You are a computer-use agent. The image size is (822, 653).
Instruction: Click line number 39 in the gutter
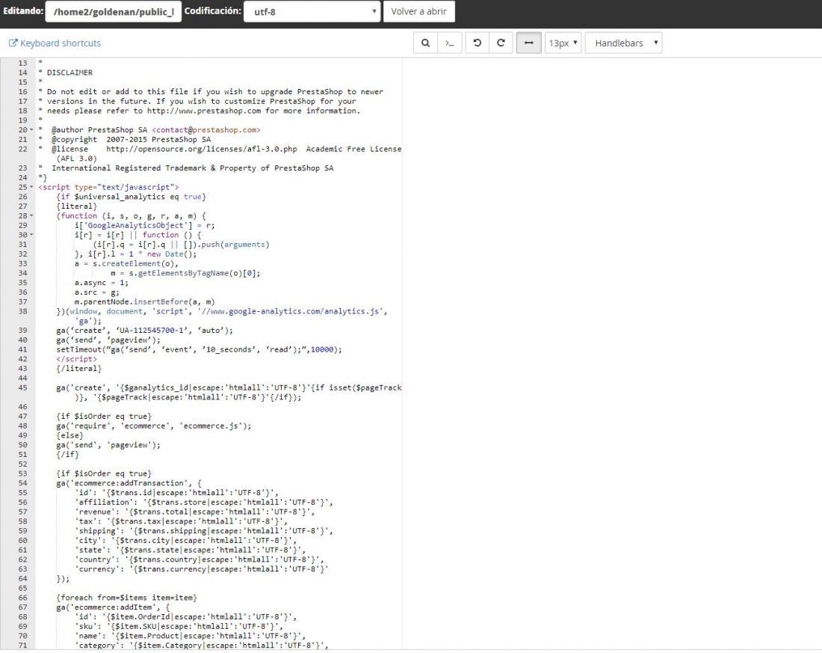click(22, 330)
